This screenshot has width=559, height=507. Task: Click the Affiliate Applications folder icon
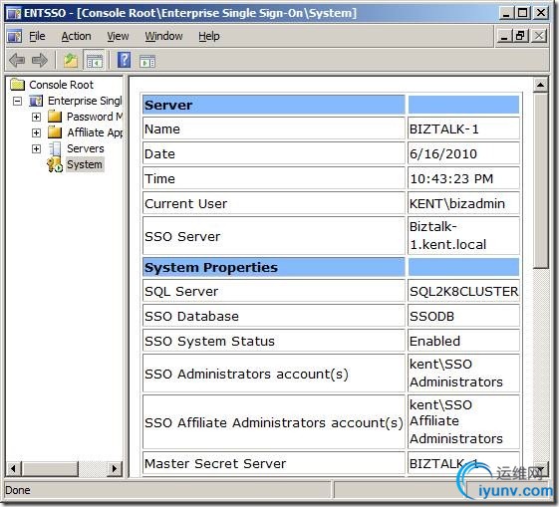coord(55,132)
